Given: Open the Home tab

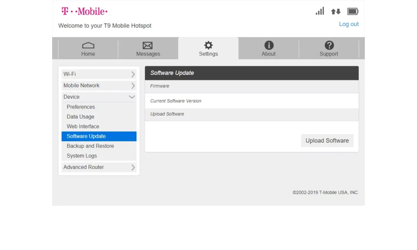Looking at the screenshot, I should point(88,48).
